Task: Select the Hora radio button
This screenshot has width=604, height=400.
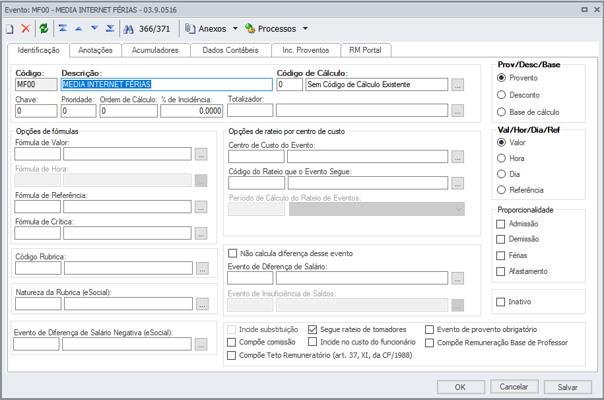Action: 501,158
